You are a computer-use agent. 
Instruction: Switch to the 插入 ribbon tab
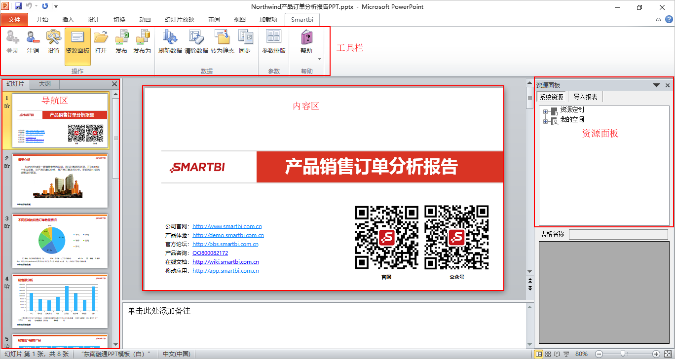68,20
